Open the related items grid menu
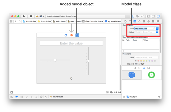The height and width of the screenshot is (112, 171). click(x=11, y=21)
